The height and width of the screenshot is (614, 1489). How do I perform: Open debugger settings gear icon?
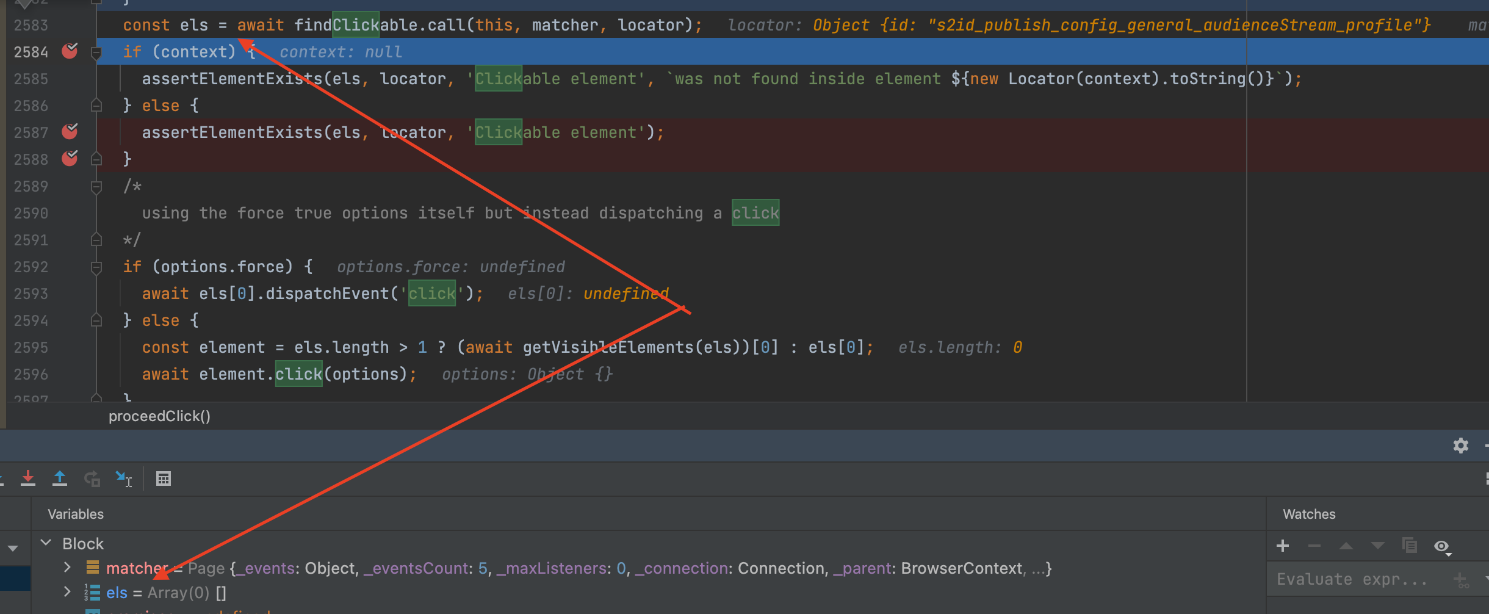(1461, 446)
